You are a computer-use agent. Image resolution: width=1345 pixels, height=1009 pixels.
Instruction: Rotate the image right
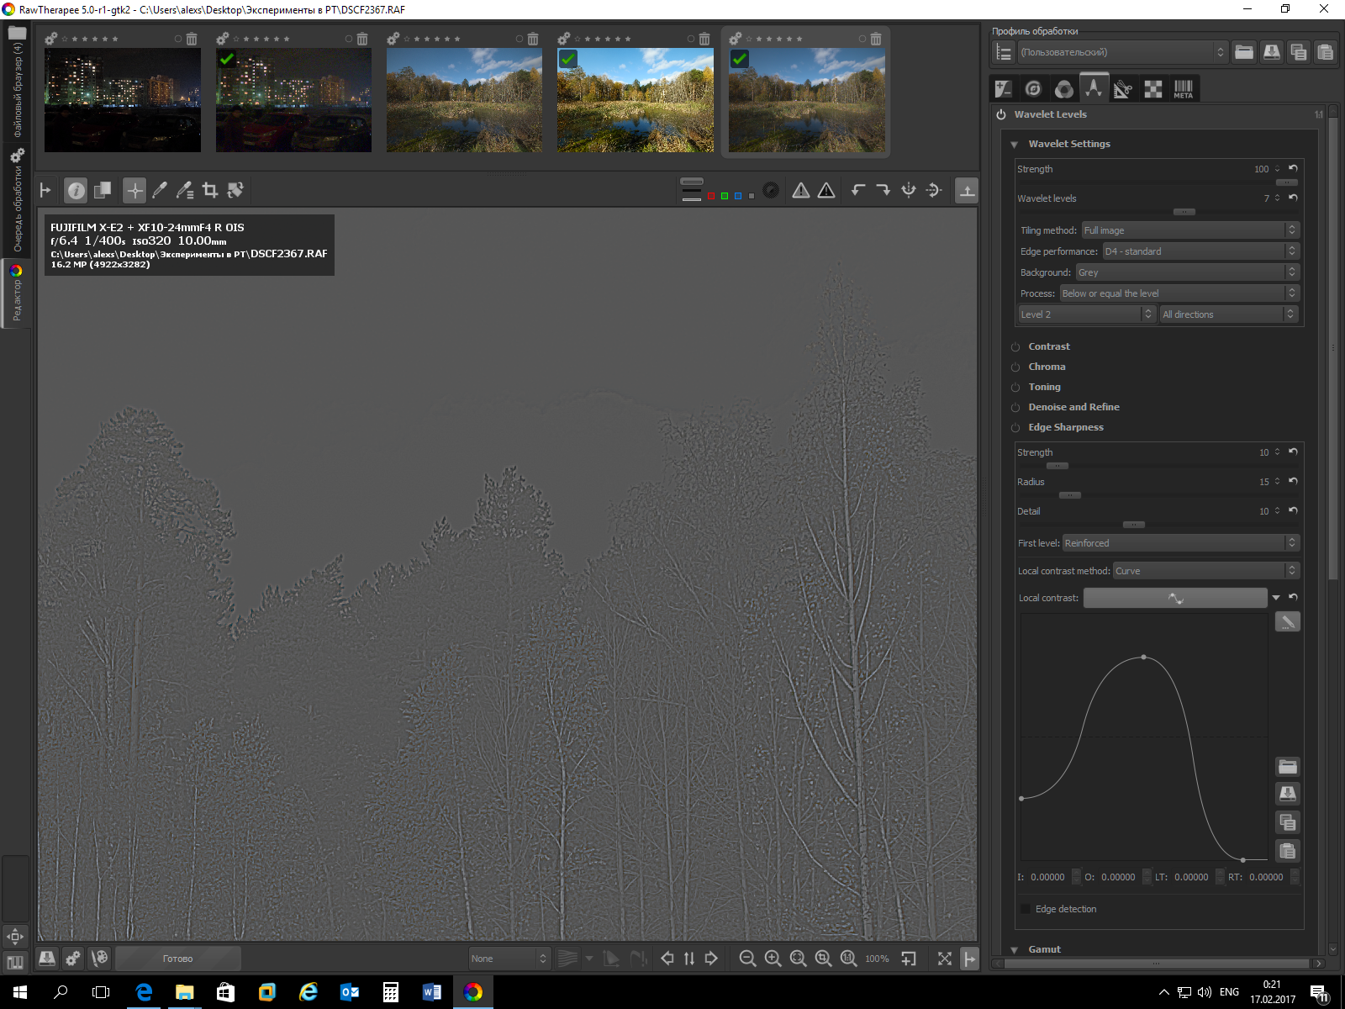[883, 191]
